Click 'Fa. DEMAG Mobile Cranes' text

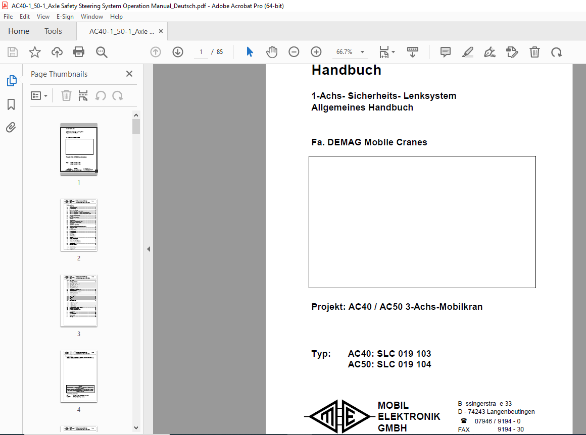[x=369, y=142]
